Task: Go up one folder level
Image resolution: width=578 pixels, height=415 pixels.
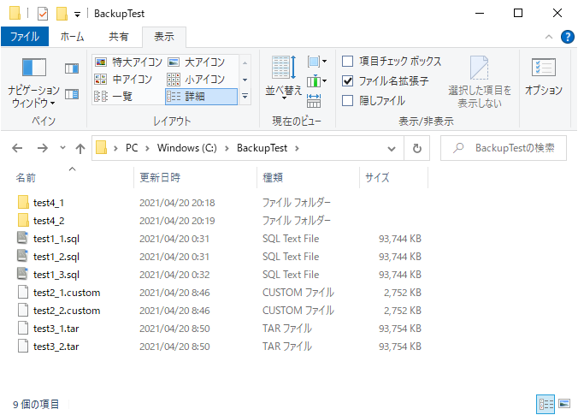Action: pyautogui.click(x=80, y=148)
